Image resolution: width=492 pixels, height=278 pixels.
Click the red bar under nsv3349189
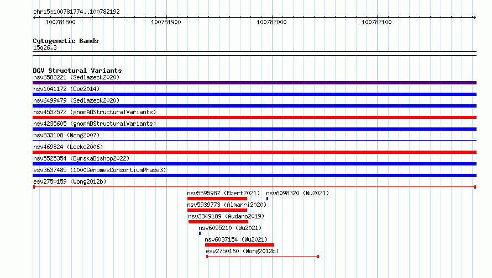click(x=218, y=222)
